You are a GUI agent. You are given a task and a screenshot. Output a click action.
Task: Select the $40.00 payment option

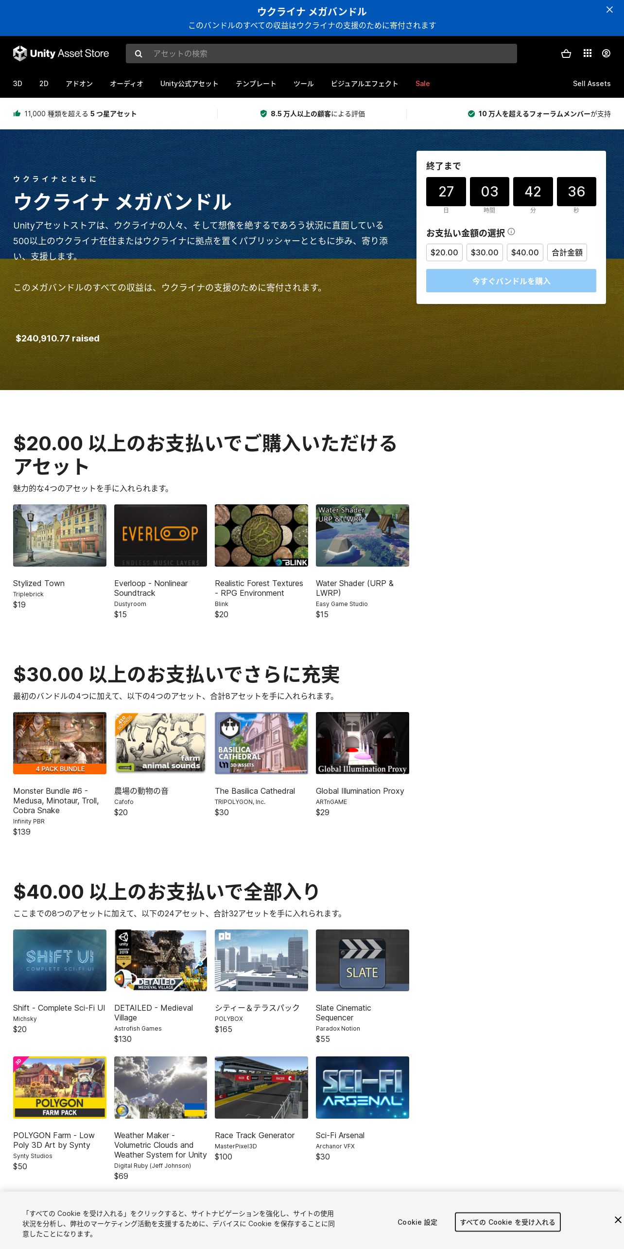point(525,252)
